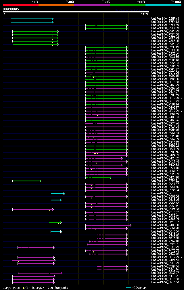
Task: Select label UniRef100_Q71AU8
Action: coord(165,127)
